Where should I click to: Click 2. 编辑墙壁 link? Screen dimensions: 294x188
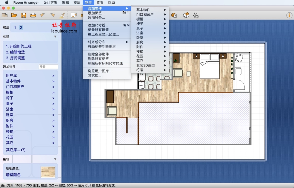[x=15, y=52]
